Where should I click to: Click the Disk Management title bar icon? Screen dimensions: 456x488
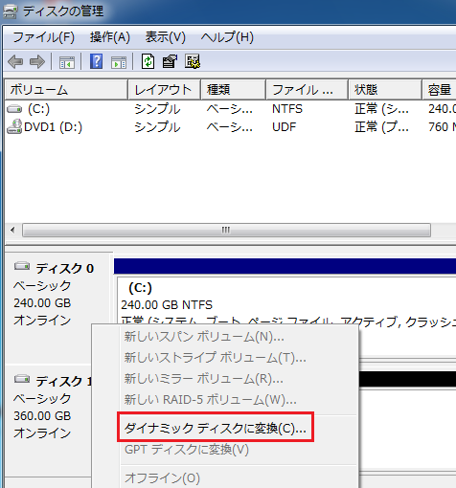10,11
